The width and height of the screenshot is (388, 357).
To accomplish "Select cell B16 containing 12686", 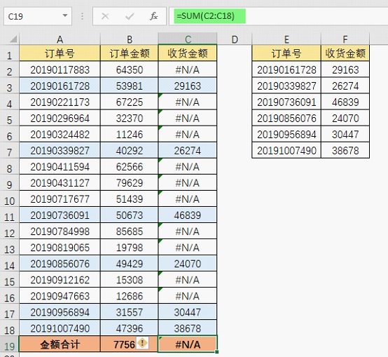I will [129, 296].
